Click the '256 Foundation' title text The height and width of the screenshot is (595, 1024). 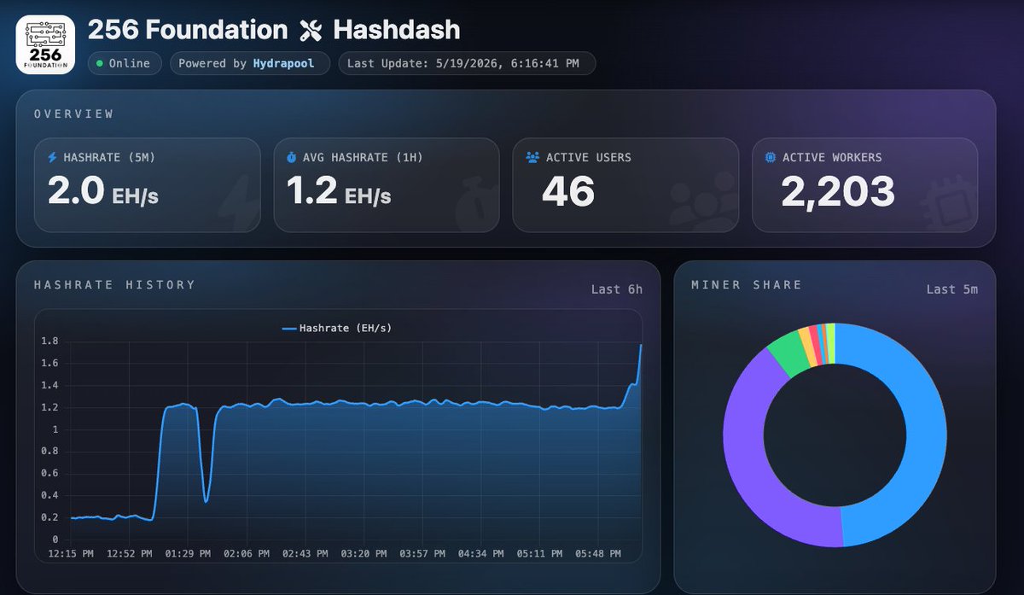pyautogui.click(x=188, y=31)
